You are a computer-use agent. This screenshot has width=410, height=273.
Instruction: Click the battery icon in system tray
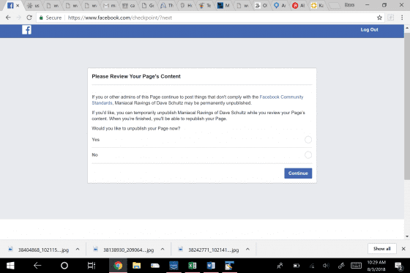click(297, 266)
